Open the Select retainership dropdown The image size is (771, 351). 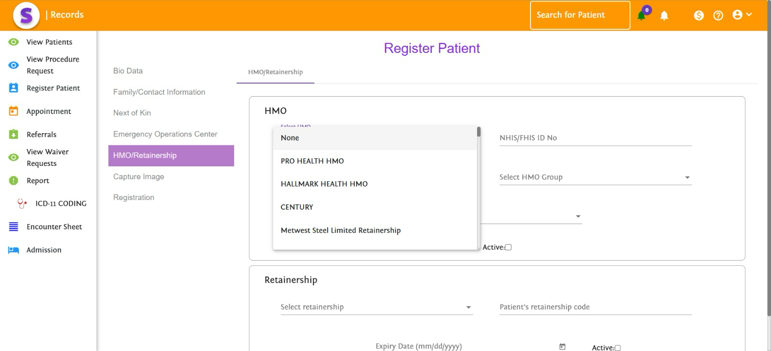[376, 307]
